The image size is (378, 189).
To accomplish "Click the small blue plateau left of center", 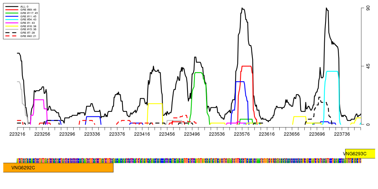I will tap(93, 116).
